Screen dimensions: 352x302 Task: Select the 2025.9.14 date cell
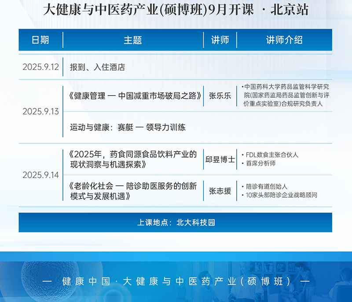[40, 175]
